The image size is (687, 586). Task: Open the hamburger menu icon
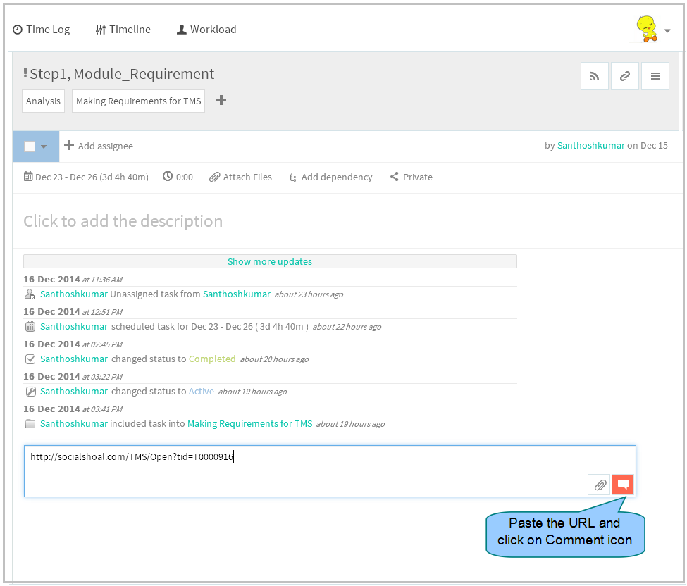point(655,76)
